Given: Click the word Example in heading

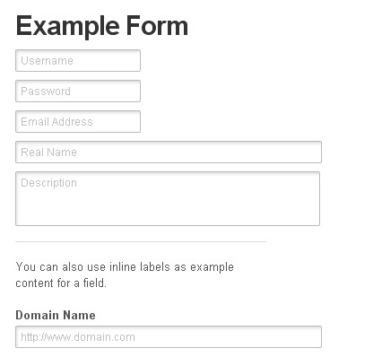Looking at the screenshot, I should click(x=68, y=27).
